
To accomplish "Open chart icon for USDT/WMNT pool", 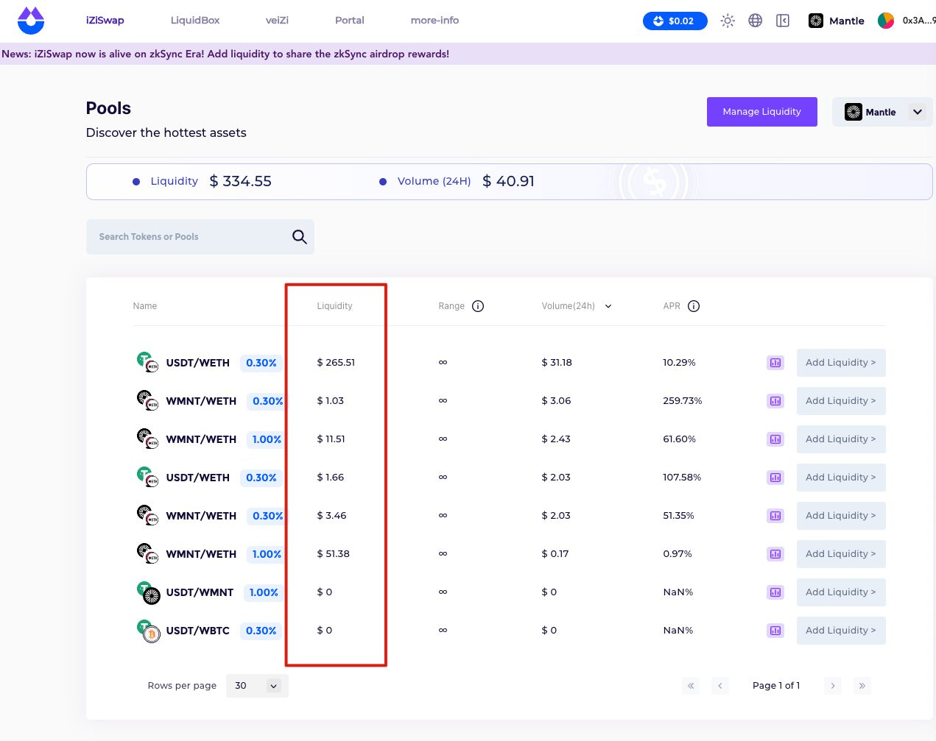I will pos(775,592).
